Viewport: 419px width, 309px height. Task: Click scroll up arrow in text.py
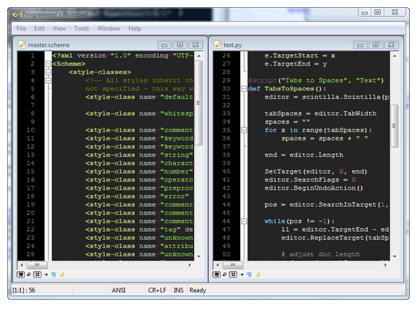coord(395,56)
